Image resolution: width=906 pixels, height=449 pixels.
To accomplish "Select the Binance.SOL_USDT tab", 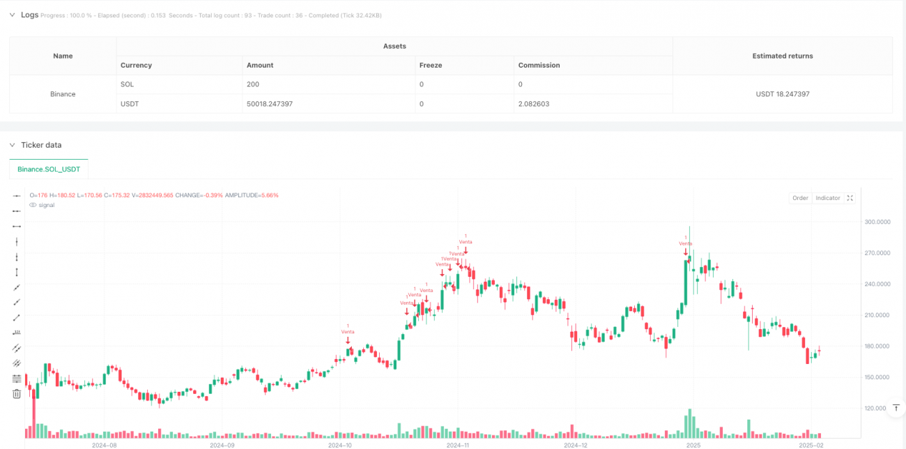I will (x=49, y=169).
